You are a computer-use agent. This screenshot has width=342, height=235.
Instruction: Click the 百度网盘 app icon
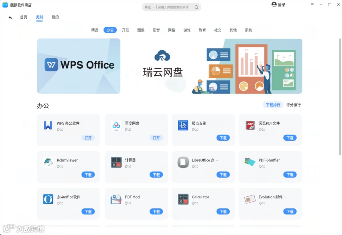pos(116,126)
